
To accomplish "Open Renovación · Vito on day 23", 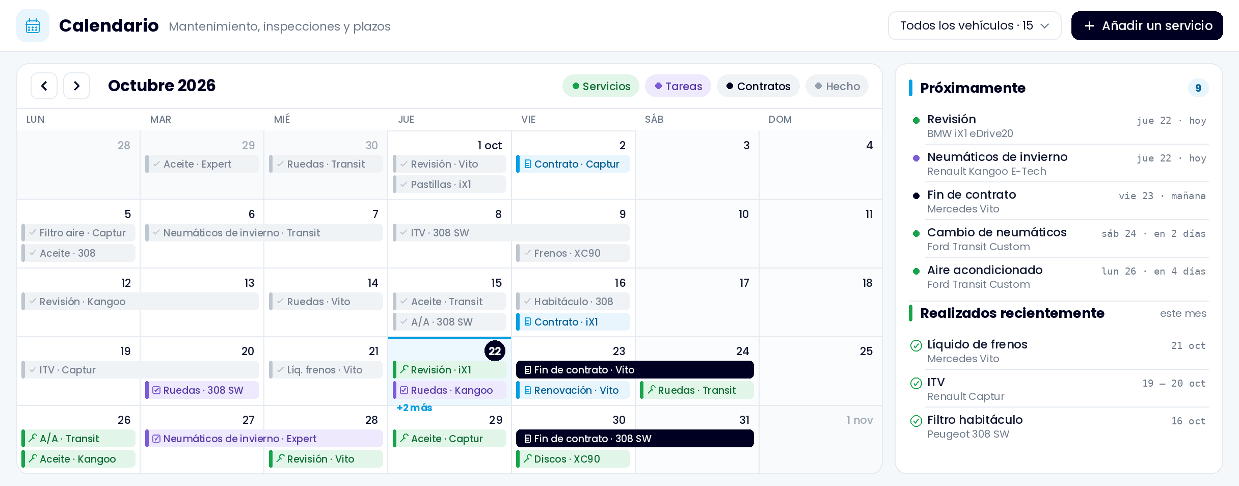I will [x=573, y=390].
